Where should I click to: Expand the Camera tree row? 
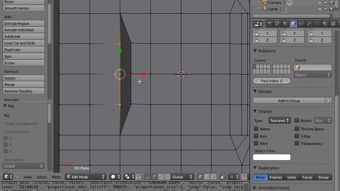259,2
